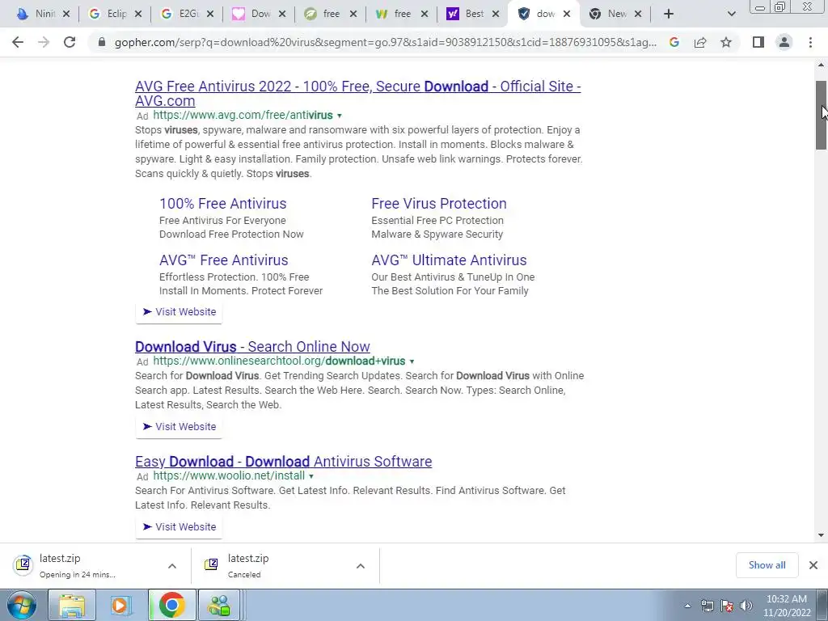Show hidden system tray icons
Screen dimensions: 828x621
tap(687, 606)
